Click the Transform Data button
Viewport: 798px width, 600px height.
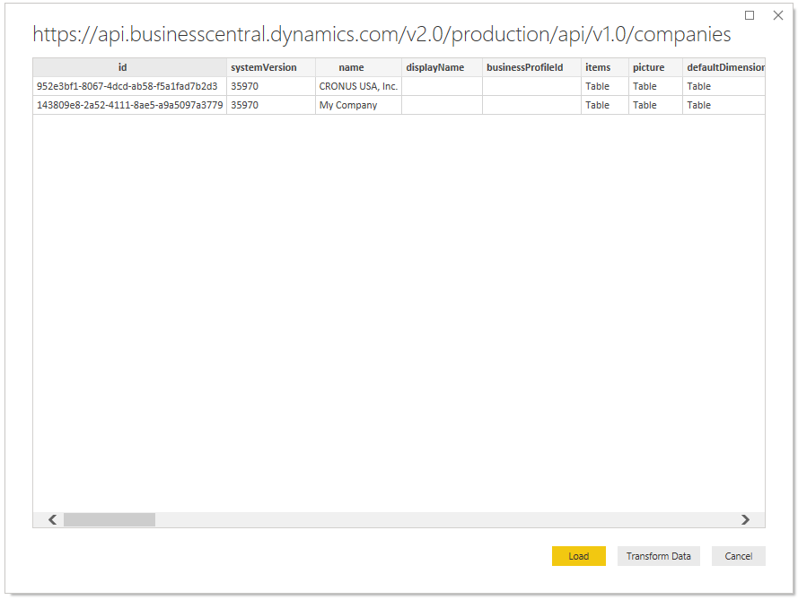[658, 556]
